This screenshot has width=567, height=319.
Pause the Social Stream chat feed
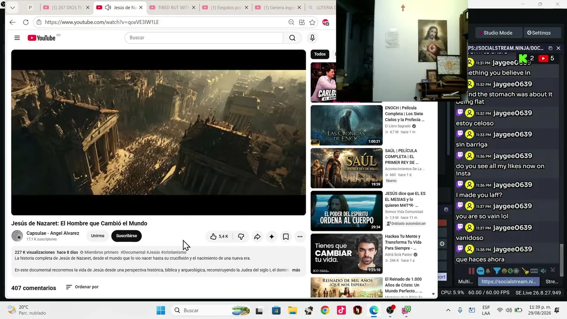pos(471,271)
